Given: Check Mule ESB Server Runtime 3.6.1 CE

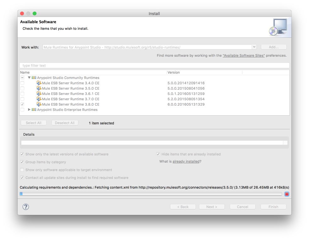Looking at the screenshot, I should 22,93.
